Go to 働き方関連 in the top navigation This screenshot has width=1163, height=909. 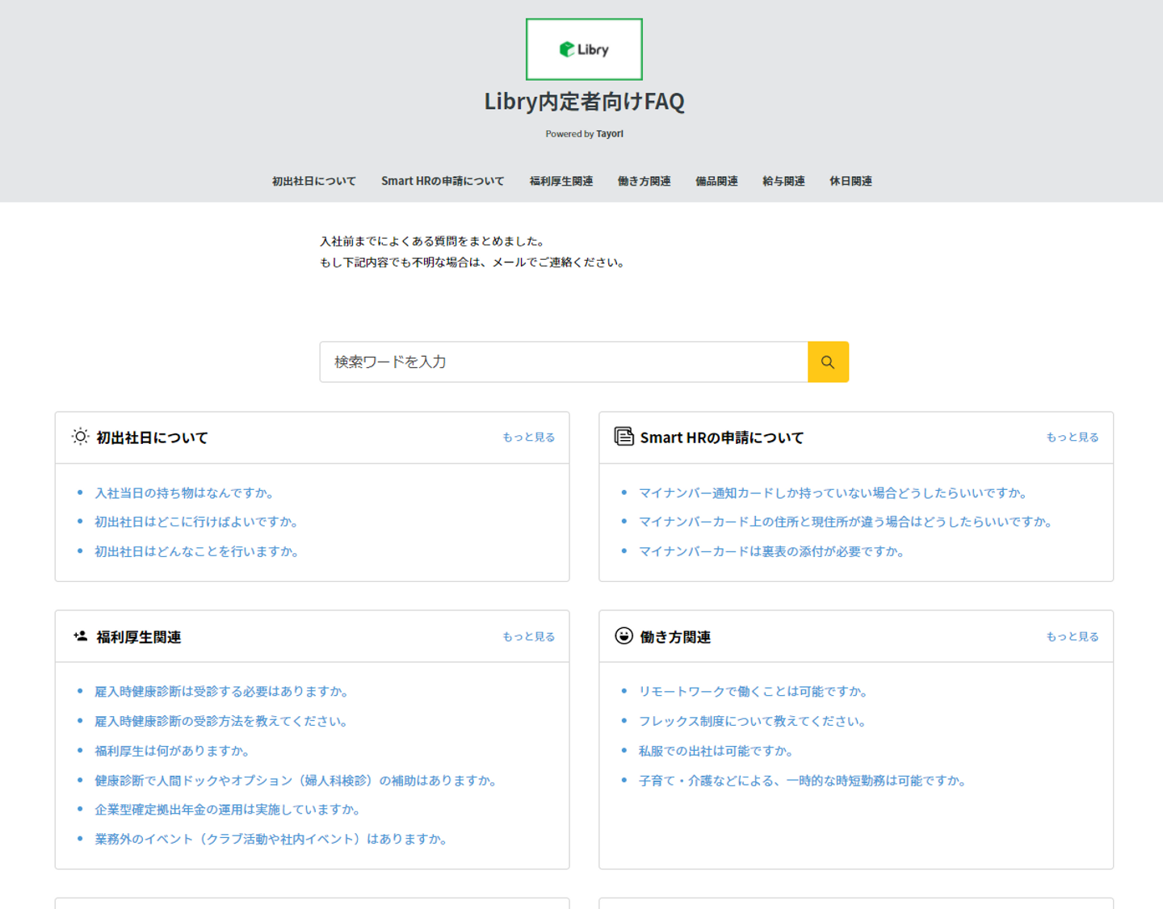[644, 181]
